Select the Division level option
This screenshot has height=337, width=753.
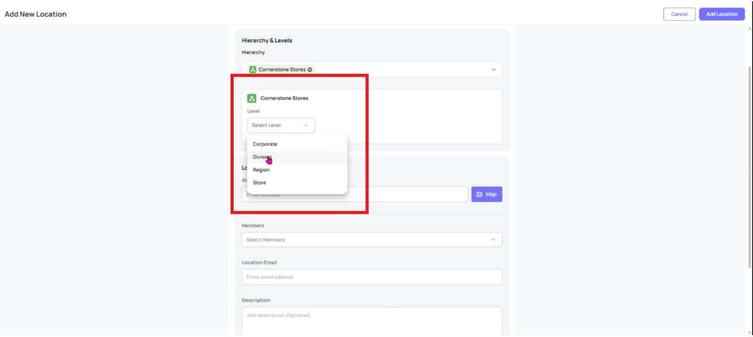tap(262, 157)
